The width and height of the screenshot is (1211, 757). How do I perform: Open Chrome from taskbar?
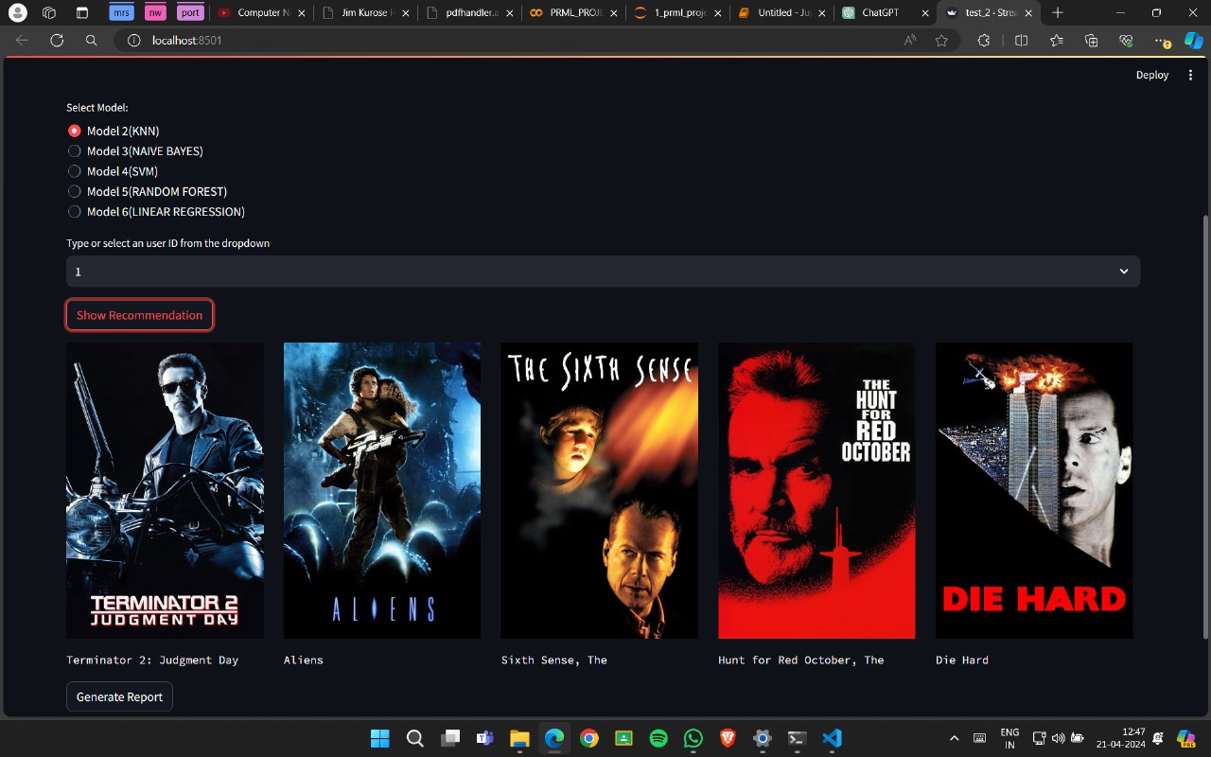(x=588, y=738)
